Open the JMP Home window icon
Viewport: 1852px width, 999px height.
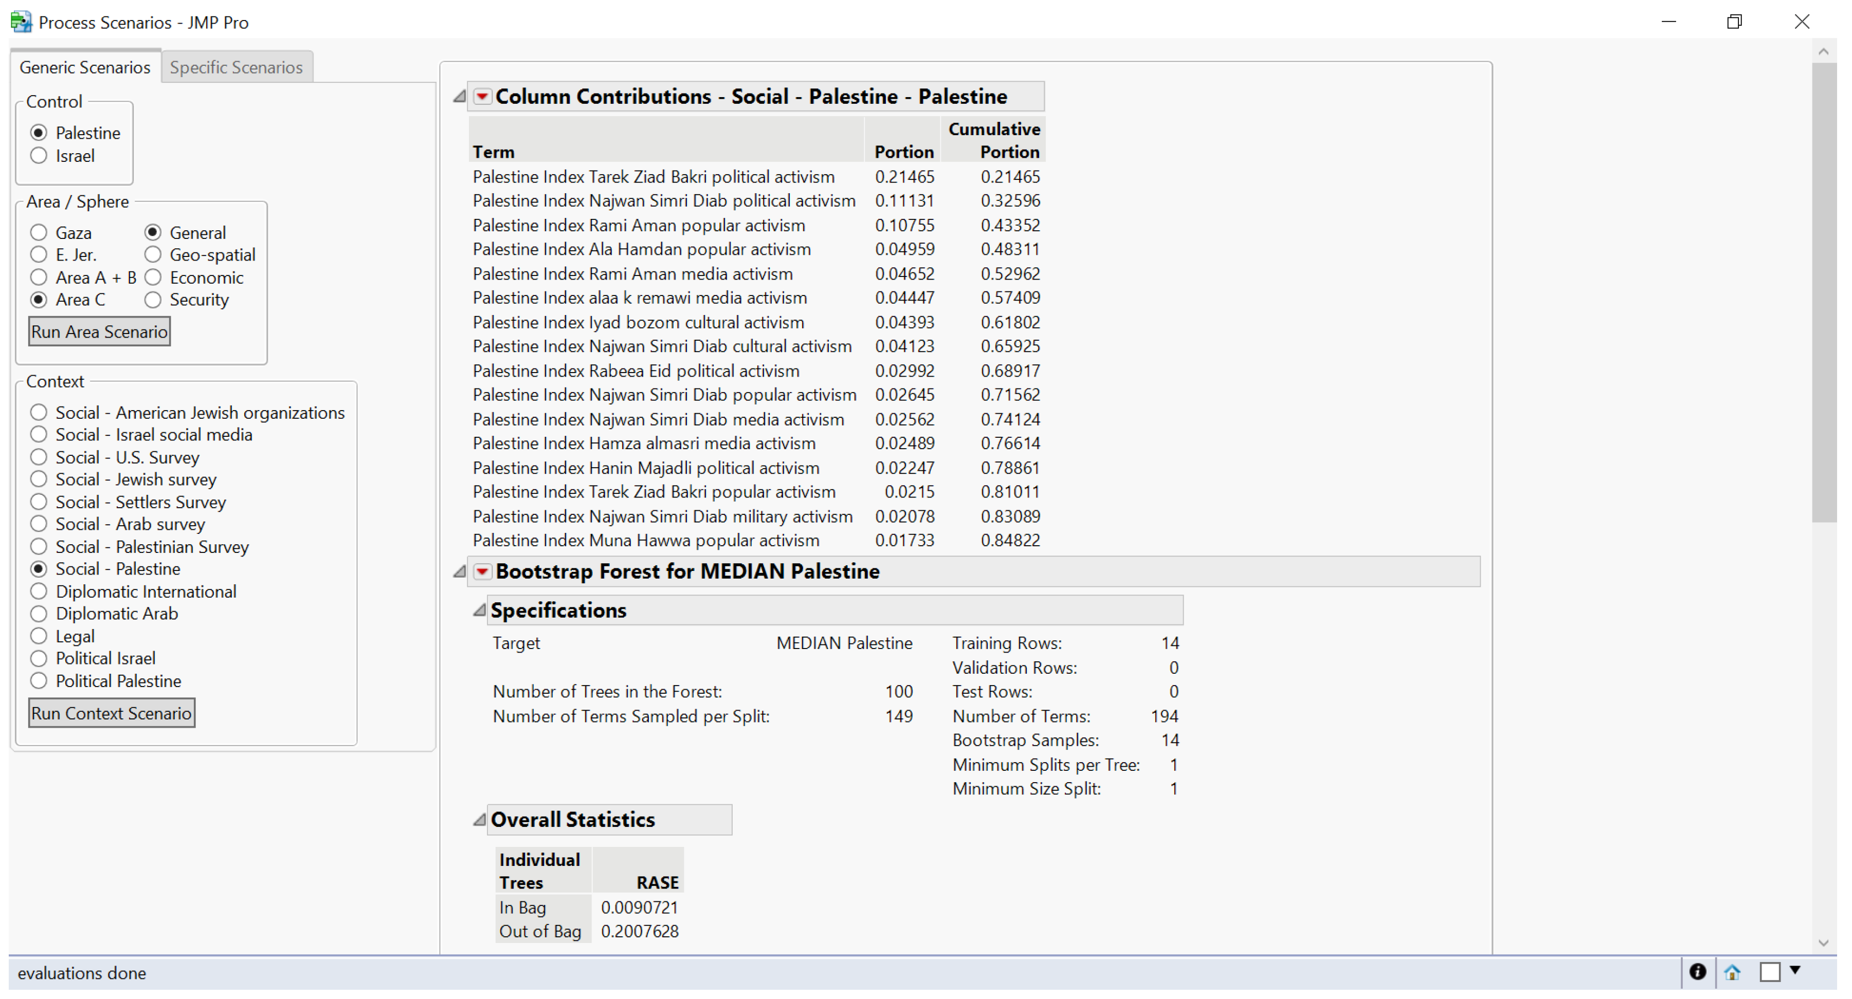[x=1731, y=972]
